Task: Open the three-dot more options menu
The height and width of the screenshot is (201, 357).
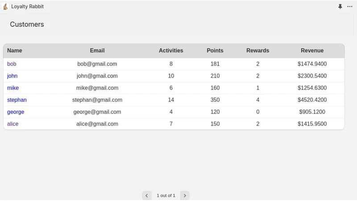Action: [350, 6]
